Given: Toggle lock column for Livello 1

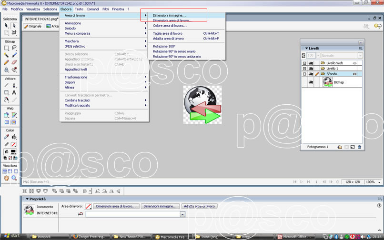Looking at the screenshot, I should click(317, 69).
